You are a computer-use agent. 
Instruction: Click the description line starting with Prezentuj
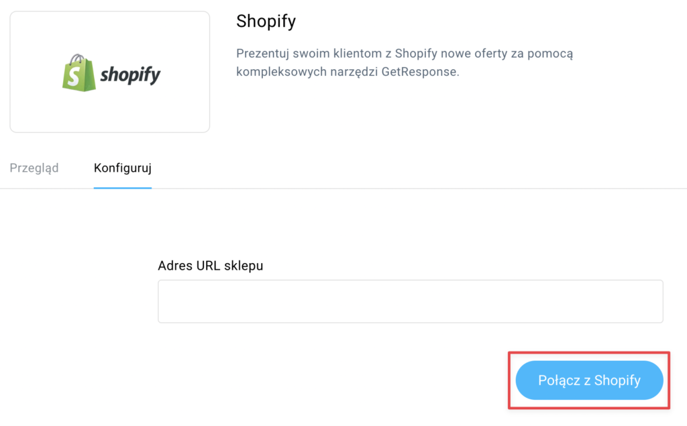coord(405,54)
